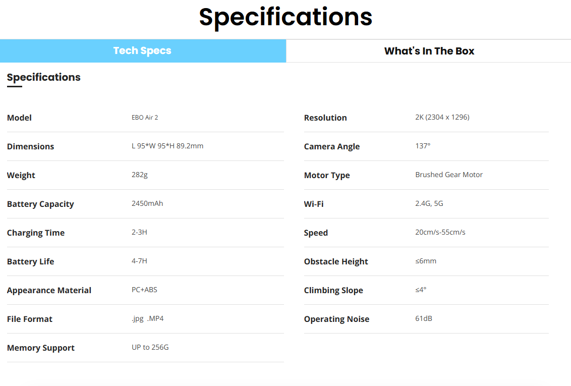Select the Battery Capacity label
This screenshot has height=386, width=571.
tap(40, 204)
